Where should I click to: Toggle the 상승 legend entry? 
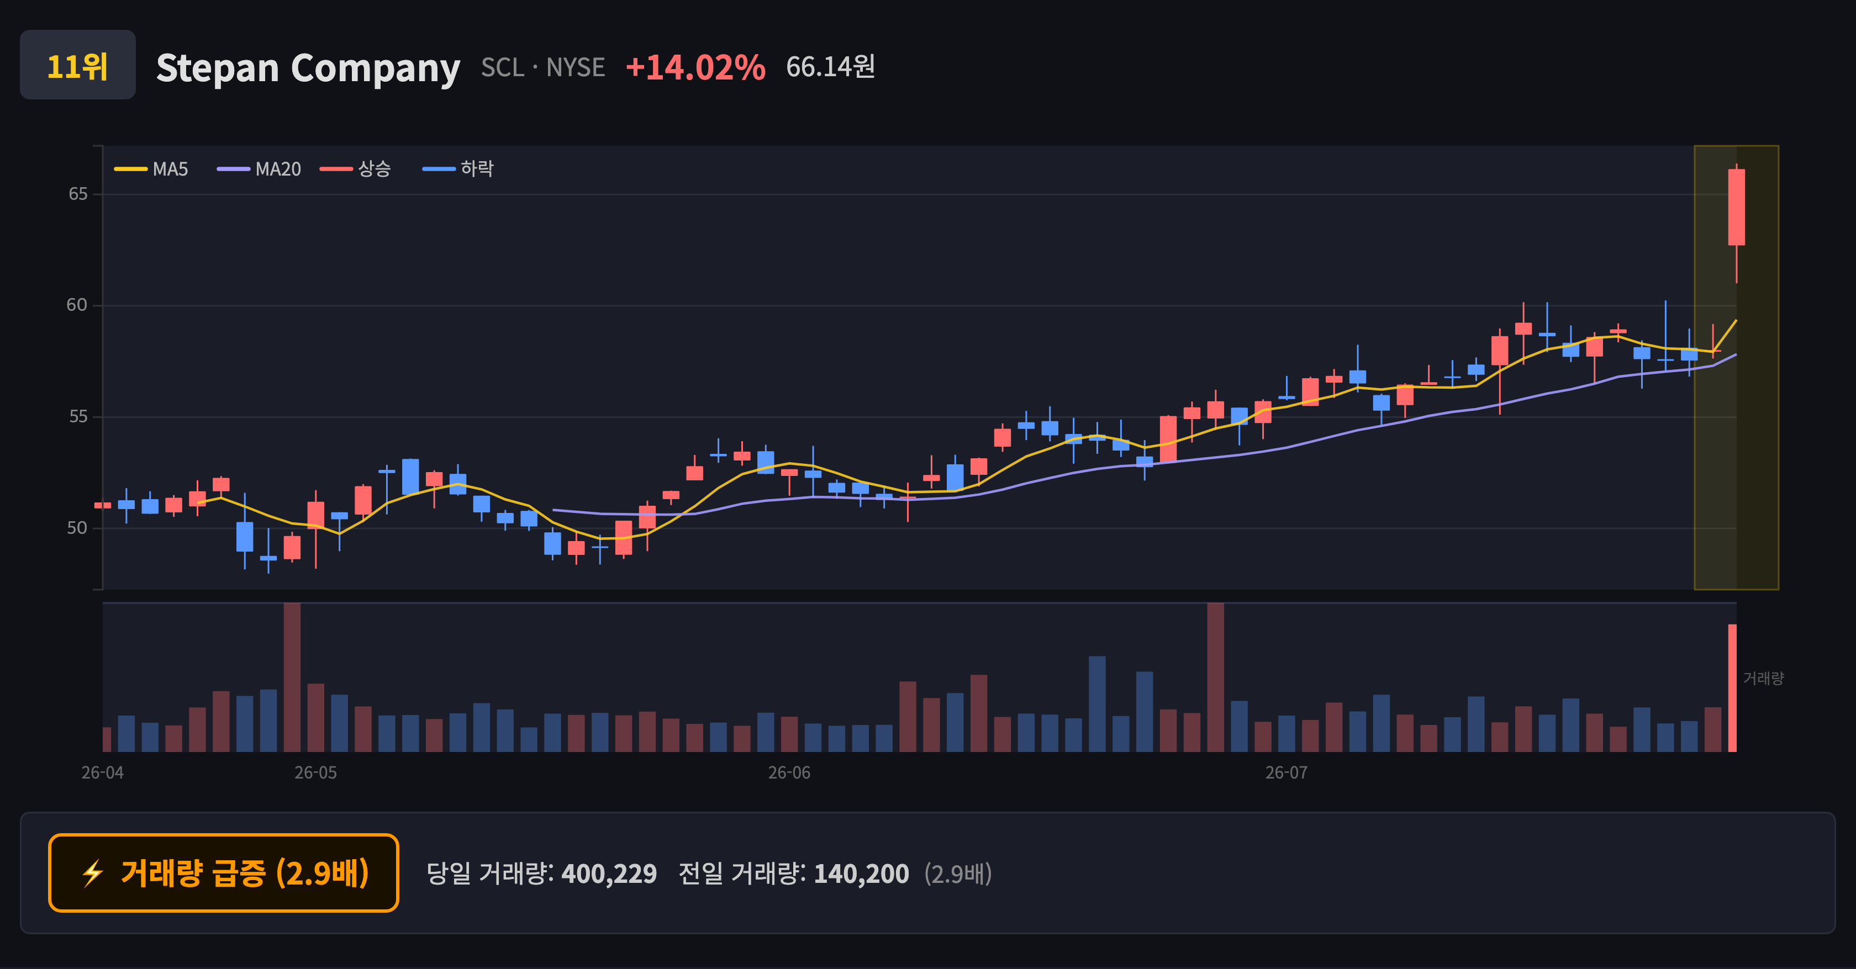coord(355,169)
